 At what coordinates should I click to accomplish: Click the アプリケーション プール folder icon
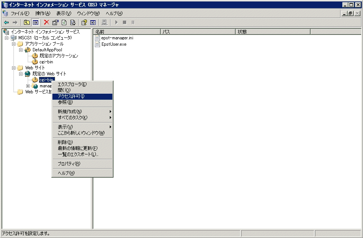tap(20, 44)
